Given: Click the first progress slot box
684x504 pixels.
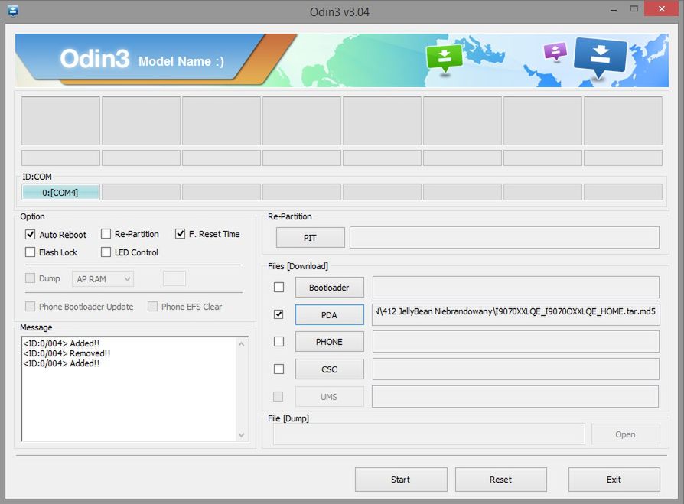Looking at the screenshot, I should coord(60,121).
